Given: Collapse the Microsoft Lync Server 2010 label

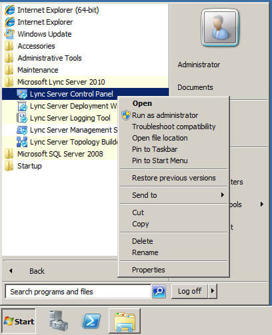Looking at the screenshot, I should (x=61, y=82).
